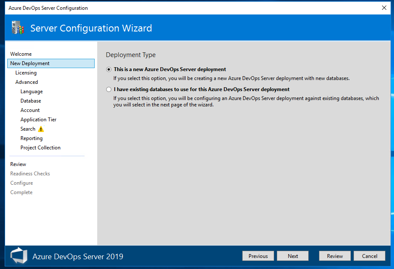The image size is (394, 269).
Task: Open the Account settings page
Action: 30,110
